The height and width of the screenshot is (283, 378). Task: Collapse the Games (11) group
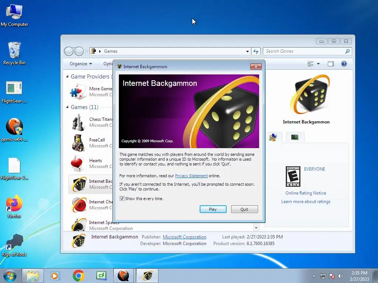pos(67,107)
